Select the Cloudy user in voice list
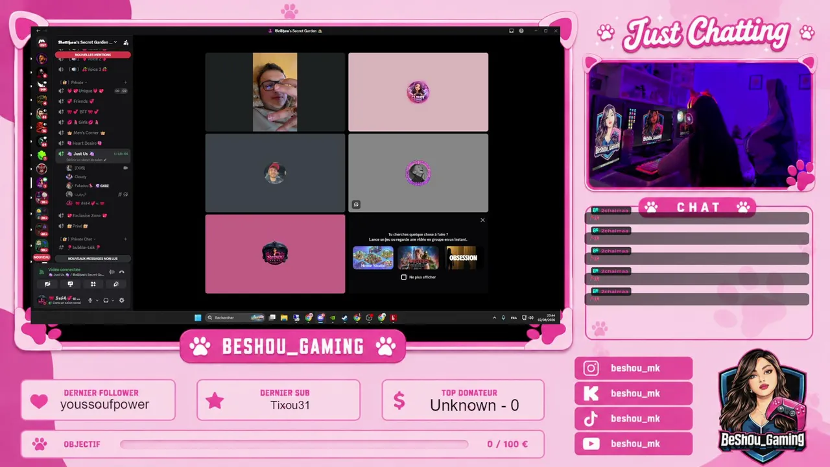This screenshot has height=467, width=830. (x=96, y=176)
